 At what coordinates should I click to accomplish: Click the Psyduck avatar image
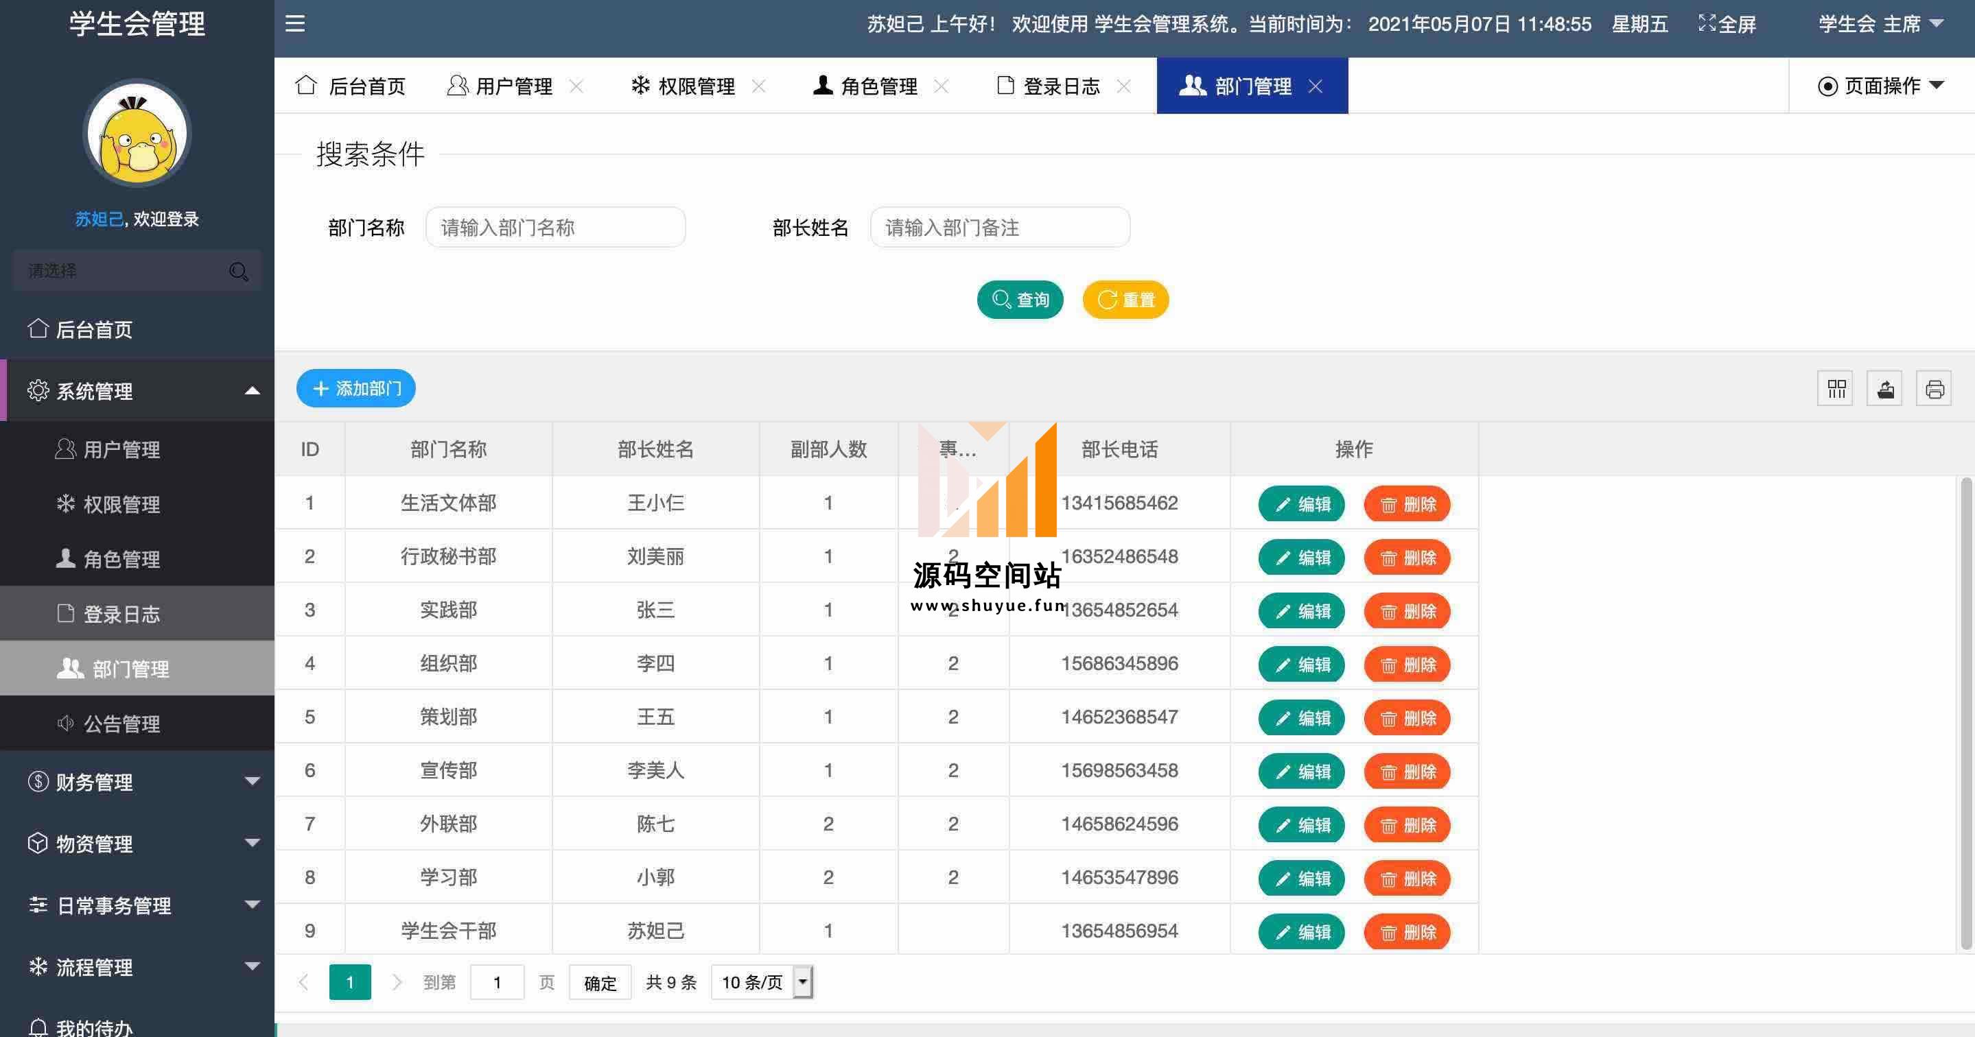coord(137,134)
